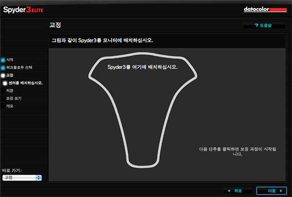Click the 교정 step label in sidebar

coord(10,75)
